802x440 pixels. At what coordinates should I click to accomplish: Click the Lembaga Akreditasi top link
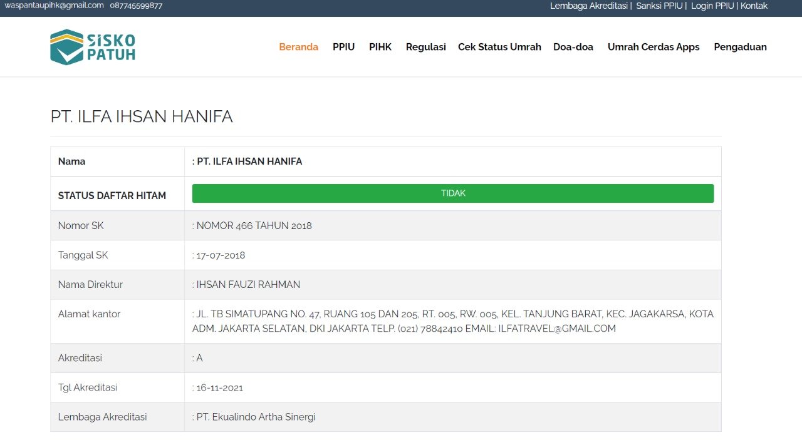pos(588,6)
